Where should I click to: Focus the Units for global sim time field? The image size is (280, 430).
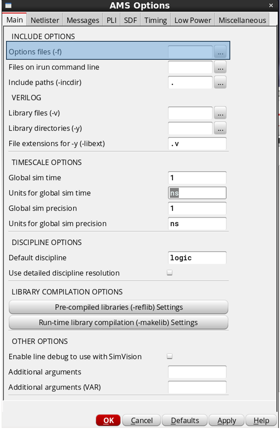[x=197, y=193]
